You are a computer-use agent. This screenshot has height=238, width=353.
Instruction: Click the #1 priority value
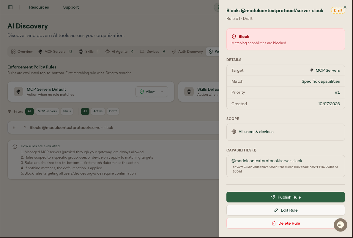[337, 92]
